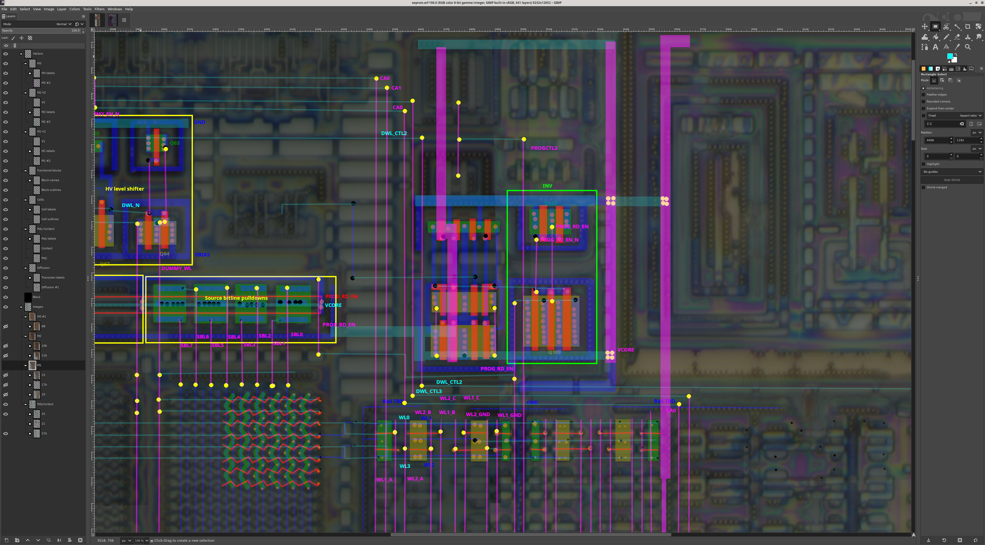This screenshot has height=545, width=985.
Task: Enable the Feather edges checkbox
Action: tap(923, 95)
